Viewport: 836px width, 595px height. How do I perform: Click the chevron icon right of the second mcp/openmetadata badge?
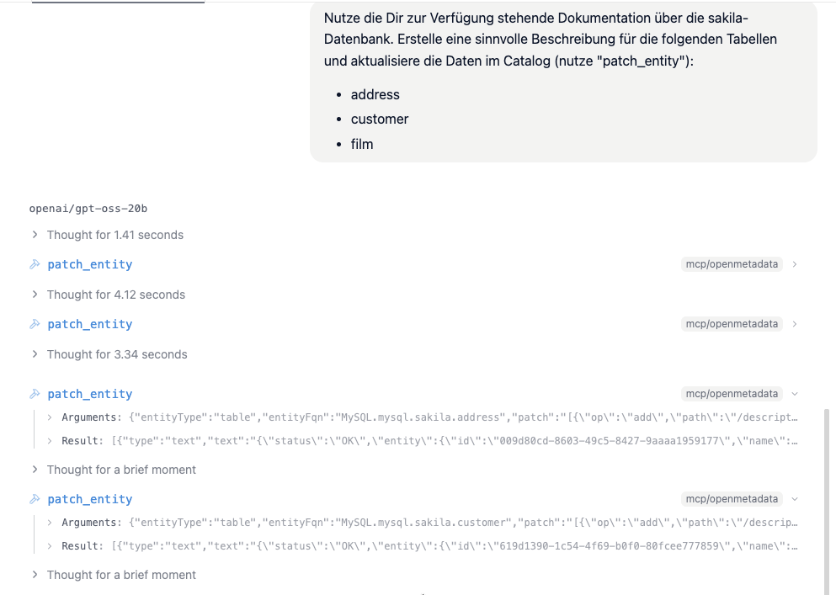(794, 324)
